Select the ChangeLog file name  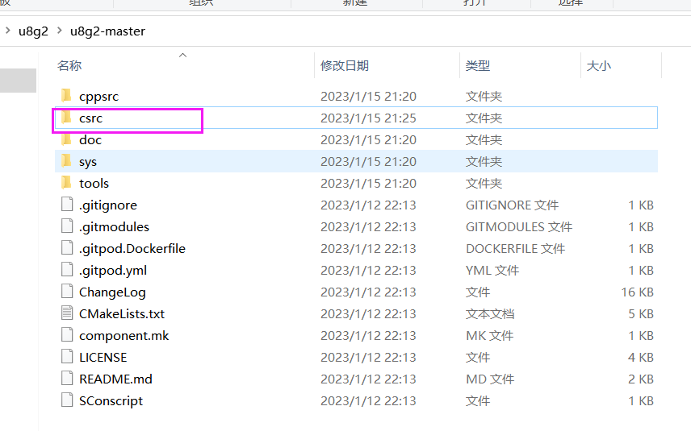point(112,292)
